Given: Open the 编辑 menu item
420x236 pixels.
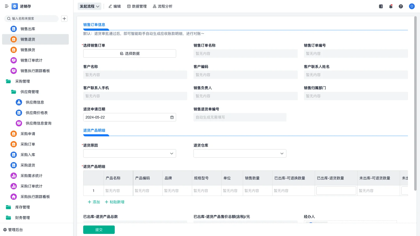Looking at the screenshot, I should pos(115,6).
